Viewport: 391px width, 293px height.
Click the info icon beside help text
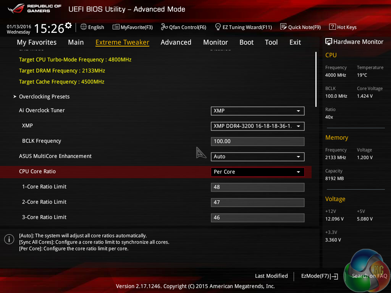pyautogui.click(x=9, y=239)
